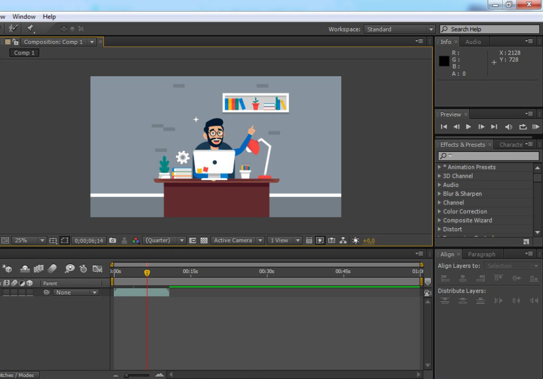The width and height of the screenshot is (543, 379).
Task: Click the motion blur enable icon in timeline
Action: click(52, 269)
